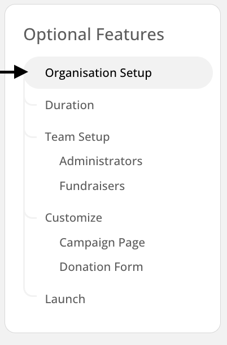Image resolution: width=227 pixels, height=345 pixels.
Task: Open the Duration step
Action: point(69,105)
